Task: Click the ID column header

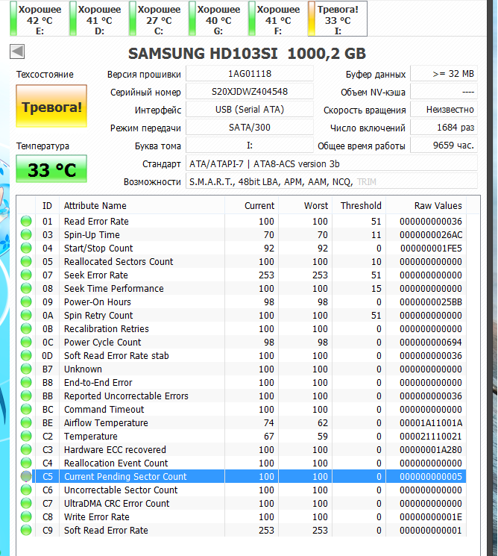Action: coord(47,206)
